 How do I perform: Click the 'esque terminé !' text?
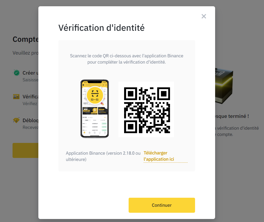click(232, 116)
